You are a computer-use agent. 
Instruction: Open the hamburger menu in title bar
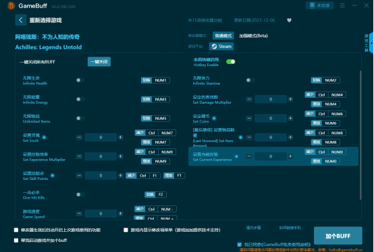[x=342, y=5]
